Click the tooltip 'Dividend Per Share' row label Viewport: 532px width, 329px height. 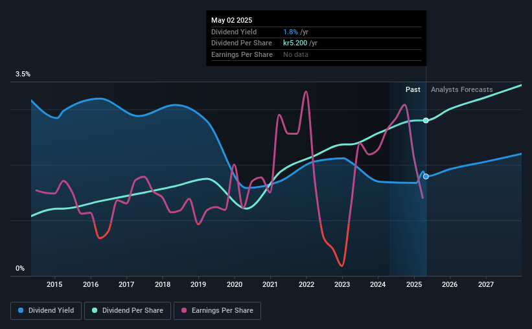[242, 43]
